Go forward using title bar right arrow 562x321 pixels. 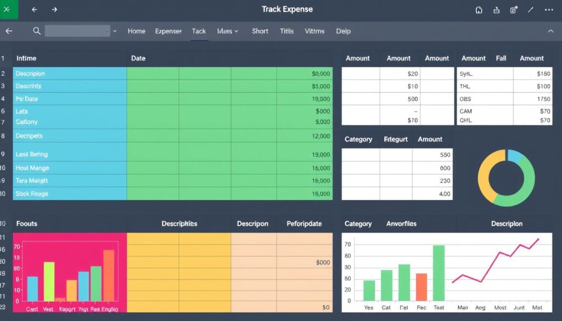pos(54,10)
